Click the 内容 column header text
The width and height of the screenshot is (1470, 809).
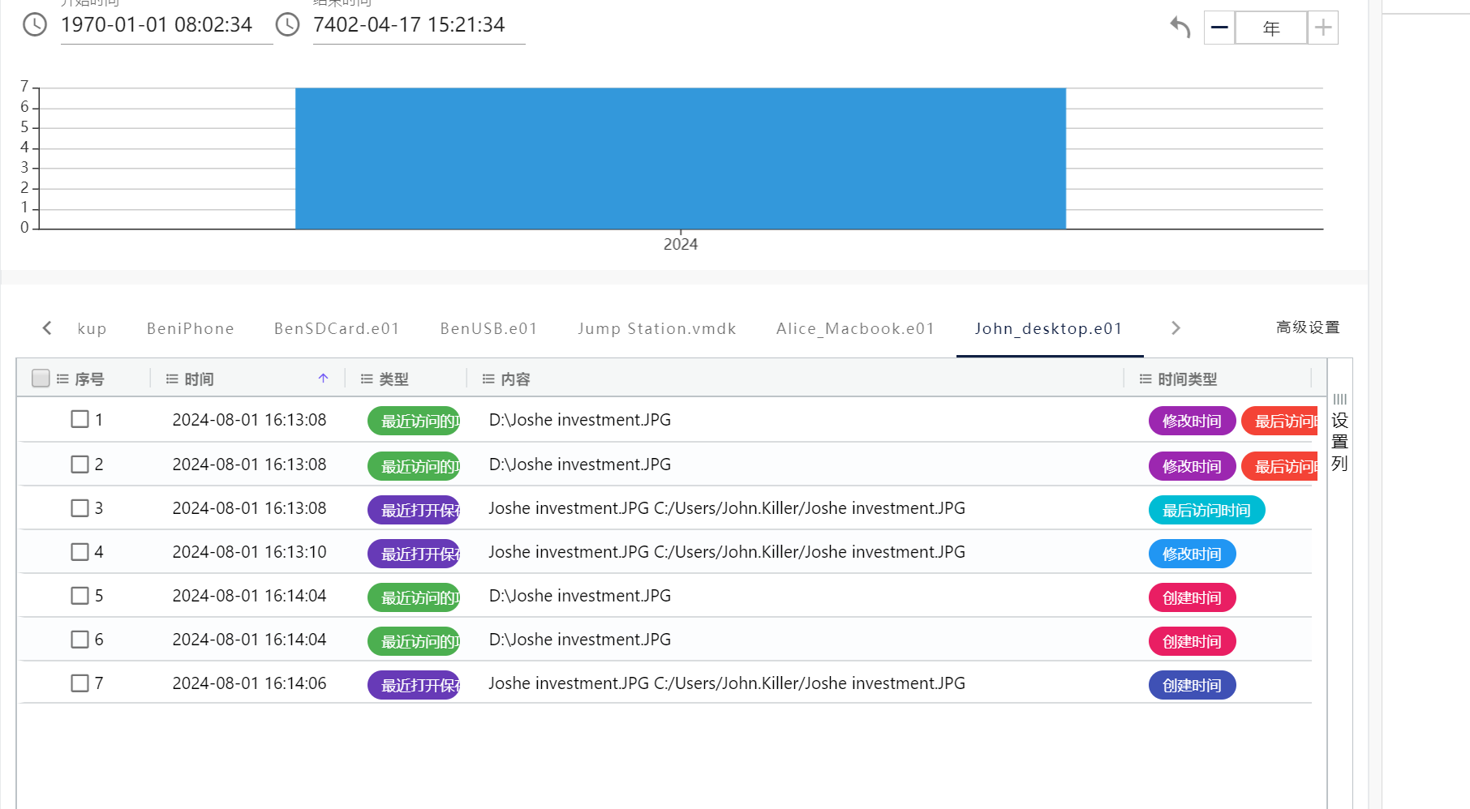515,379
